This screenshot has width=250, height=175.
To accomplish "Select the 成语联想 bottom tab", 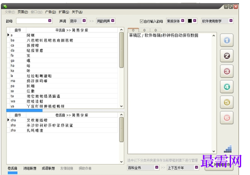I will [48, 168].
